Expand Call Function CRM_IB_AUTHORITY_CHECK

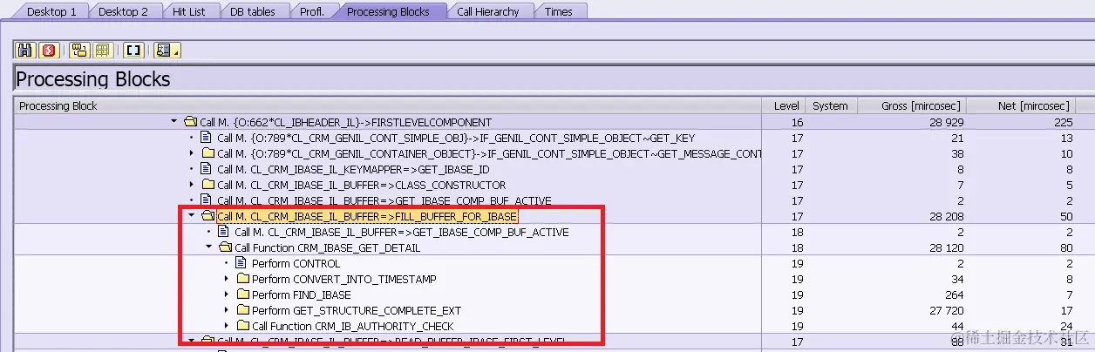[x=227, y=326]
